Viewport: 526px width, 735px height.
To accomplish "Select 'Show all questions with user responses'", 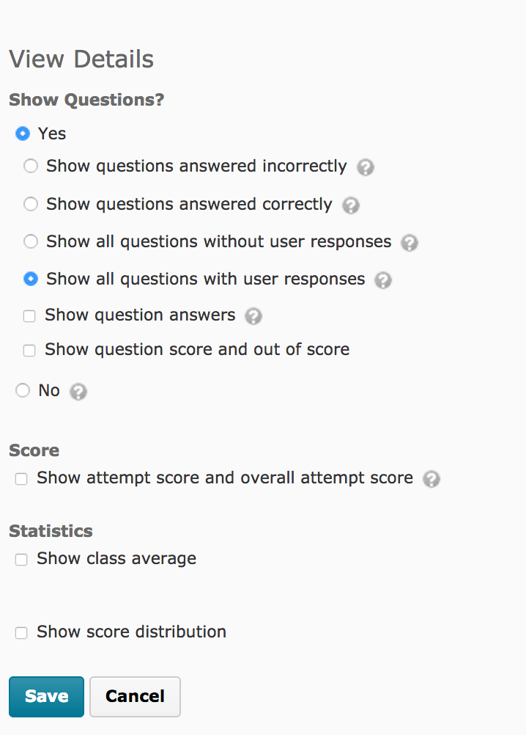I will pyautogui.click(x=31, y=279).
